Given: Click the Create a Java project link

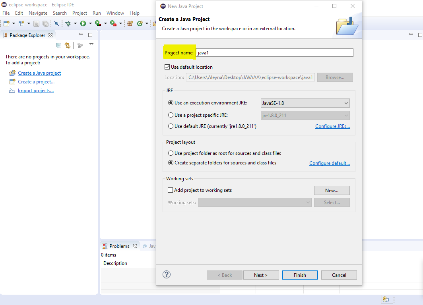Looking at the screenshot, I should [x=39, y=73].
